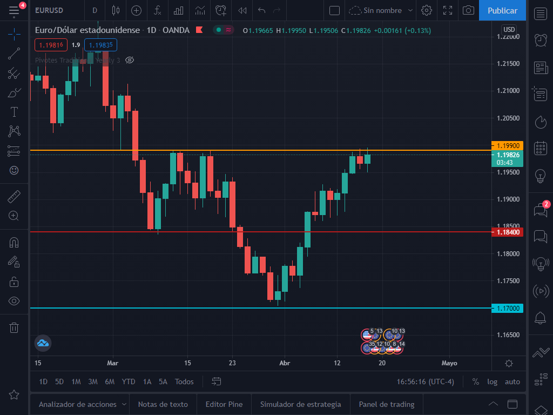Click the compare or add symbol button
553x415 pixels.
(136, 11)
